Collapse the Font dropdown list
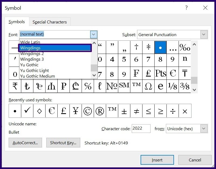 [x=93, y=35]
